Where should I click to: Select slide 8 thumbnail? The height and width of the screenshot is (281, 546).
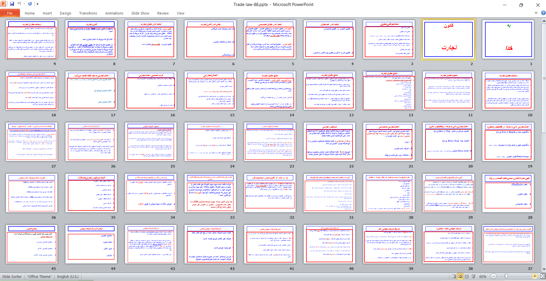click(91, 40)
